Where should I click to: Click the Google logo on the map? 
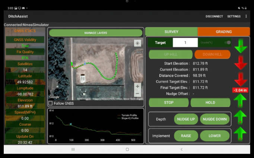point(54,97)
